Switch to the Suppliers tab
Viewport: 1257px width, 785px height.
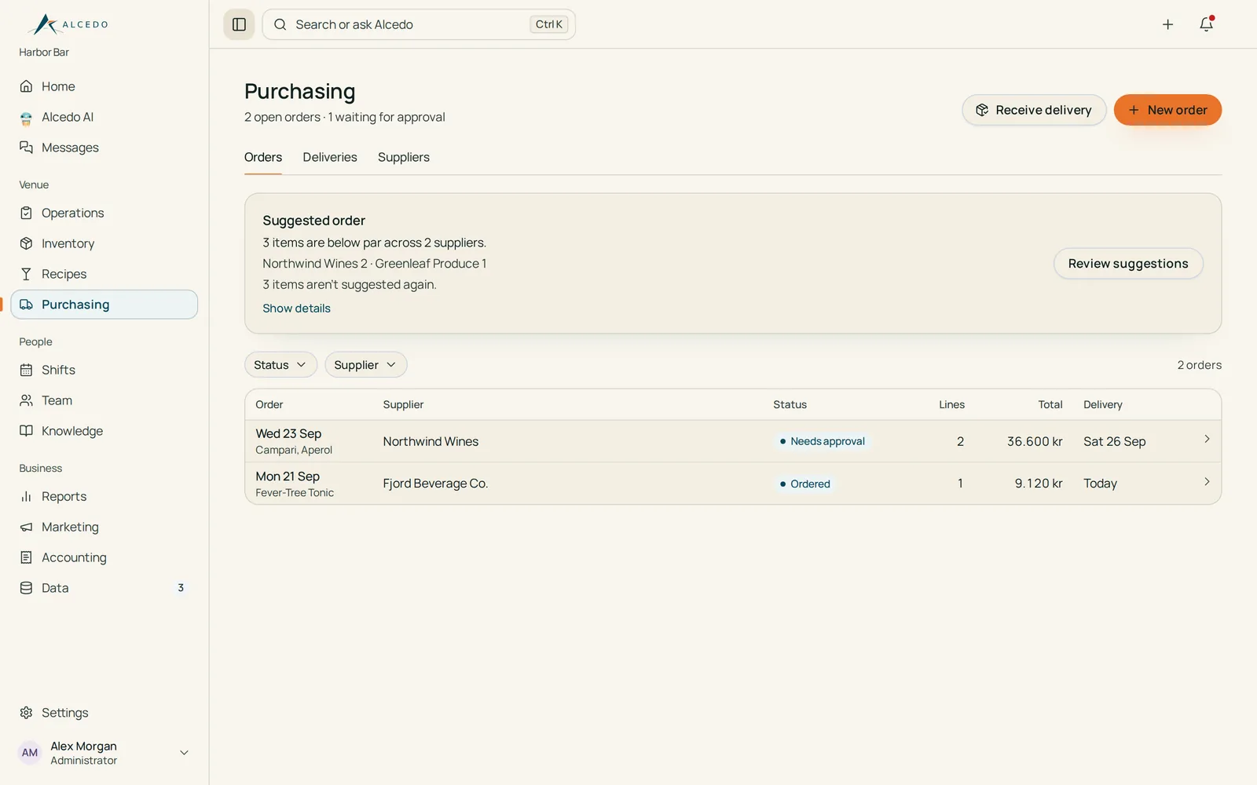pos(404,157)
